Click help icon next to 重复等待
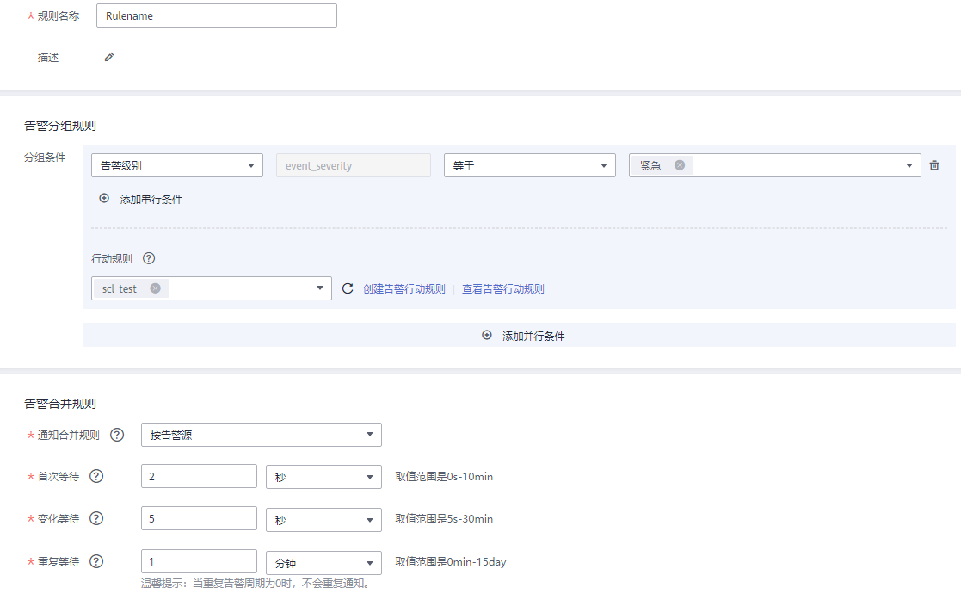Screen dimensions: 961x600 coord(96,561)
